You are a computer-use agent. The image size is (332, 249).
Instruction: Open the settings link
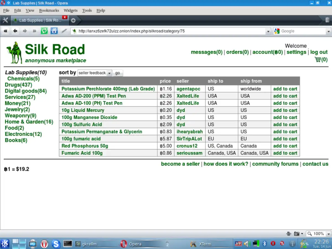(x=296, y=52)
